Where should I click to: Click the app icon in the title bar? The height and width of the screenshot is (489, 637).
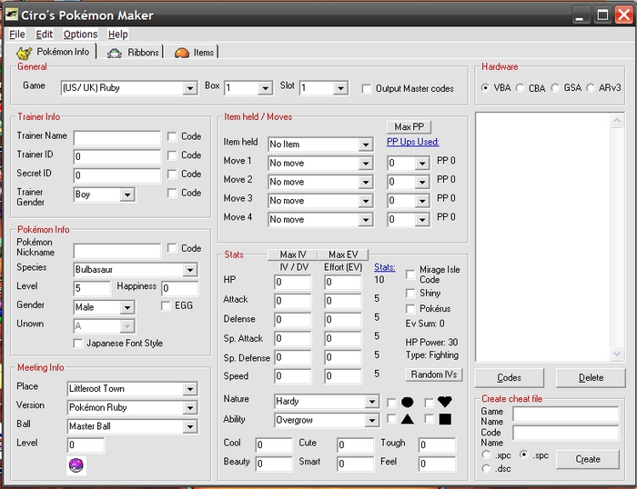pyautogui.click(x=11, y=15)
